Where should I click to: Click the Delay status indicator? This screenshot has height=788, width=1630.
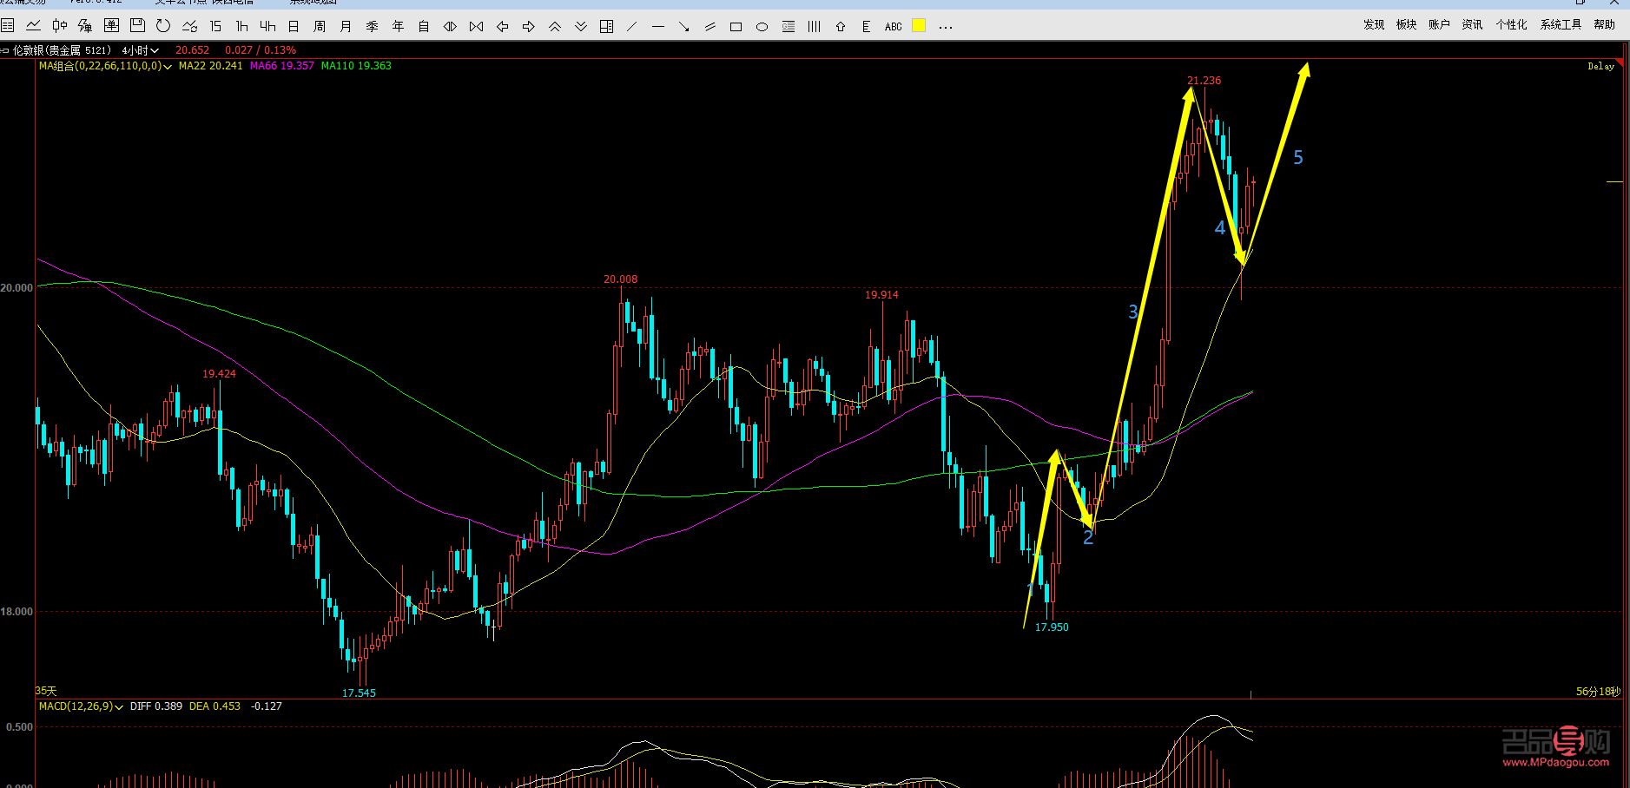[1600, 67]
